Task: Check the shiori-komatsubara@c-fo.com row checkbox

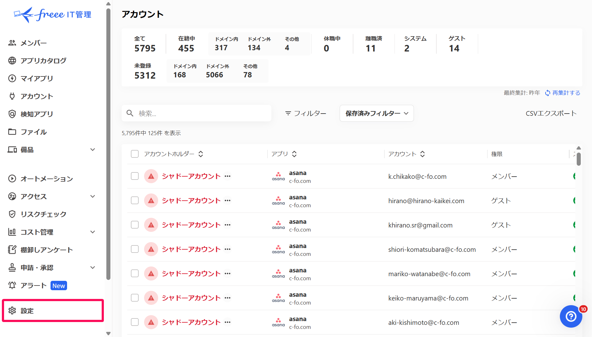Action: coord(135,249)
